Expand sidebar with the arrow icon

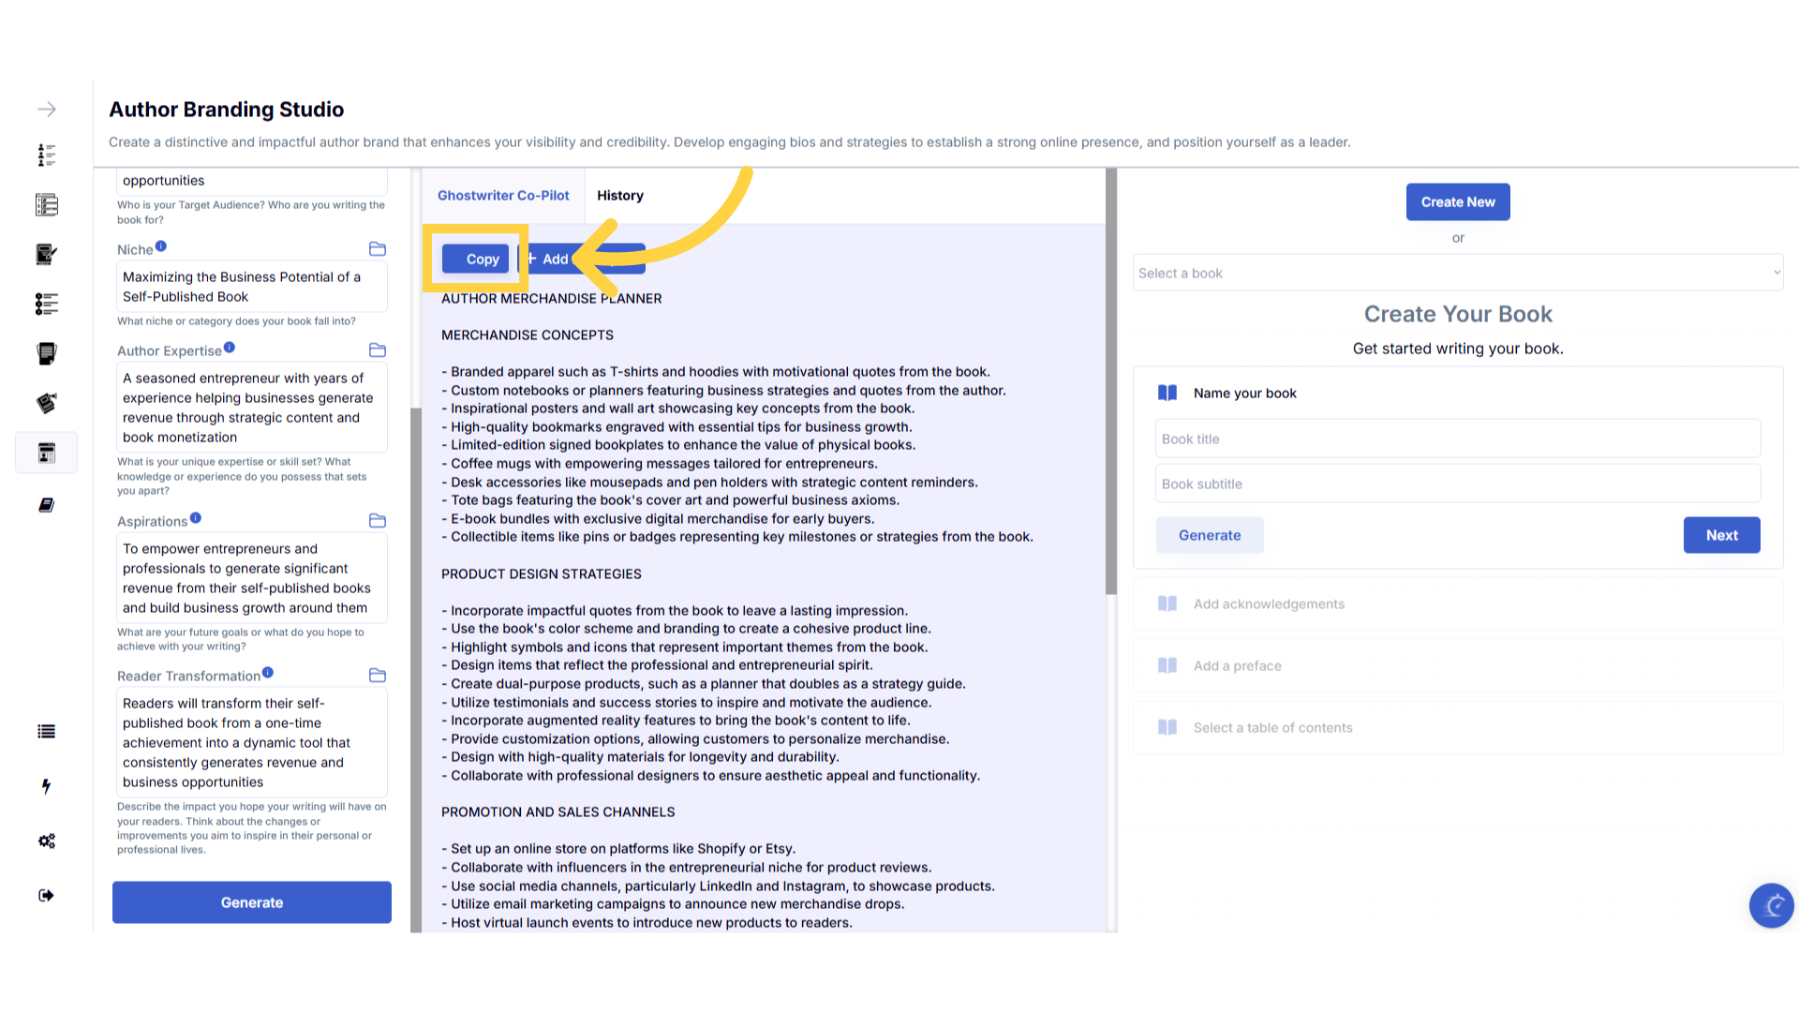[46, 110]
